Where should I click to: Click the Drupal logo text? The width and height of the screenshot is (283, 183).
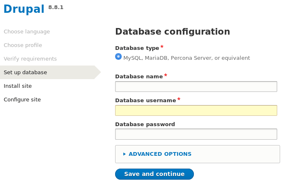pos(24,9)
